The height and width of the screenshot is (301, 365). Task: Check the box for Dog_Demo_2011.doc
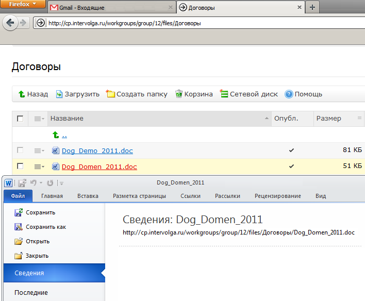point(20,150)
